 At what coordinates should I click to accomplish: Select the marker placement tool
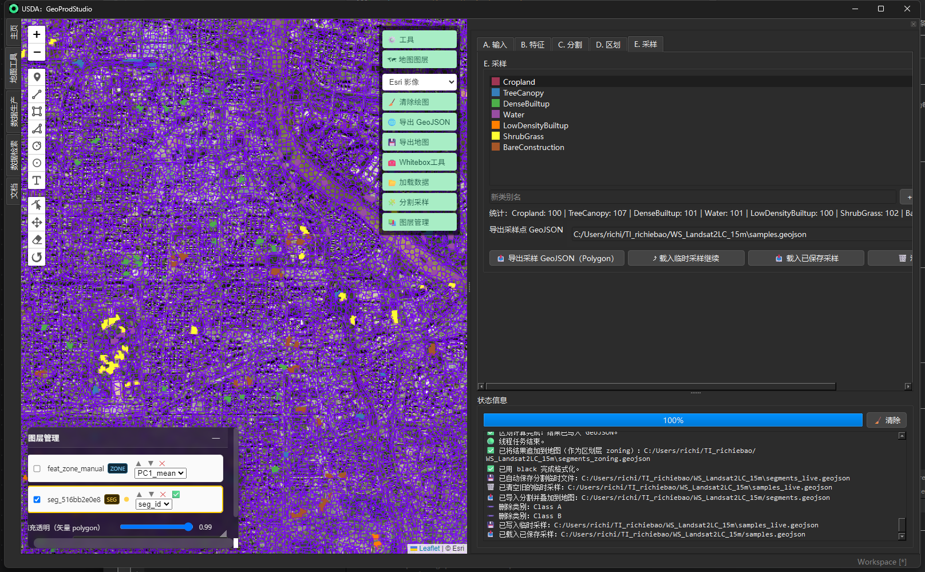point(37,77)
